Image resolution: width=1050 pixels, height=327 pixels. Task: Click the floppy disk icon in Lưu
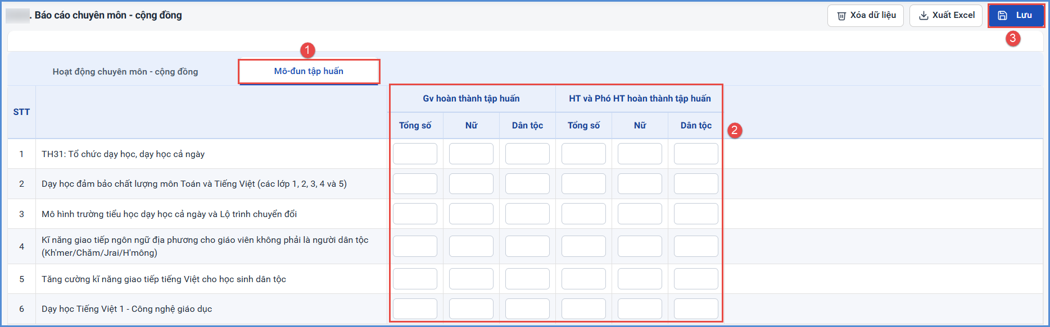click(x=1002, y=16)
